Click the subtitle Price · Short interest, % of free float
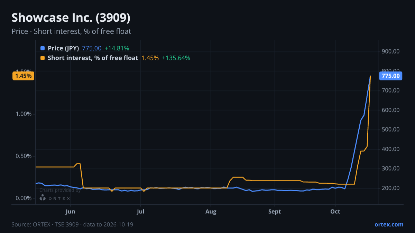The height and width of the screenshot is (233, 415). coord(71,31)
